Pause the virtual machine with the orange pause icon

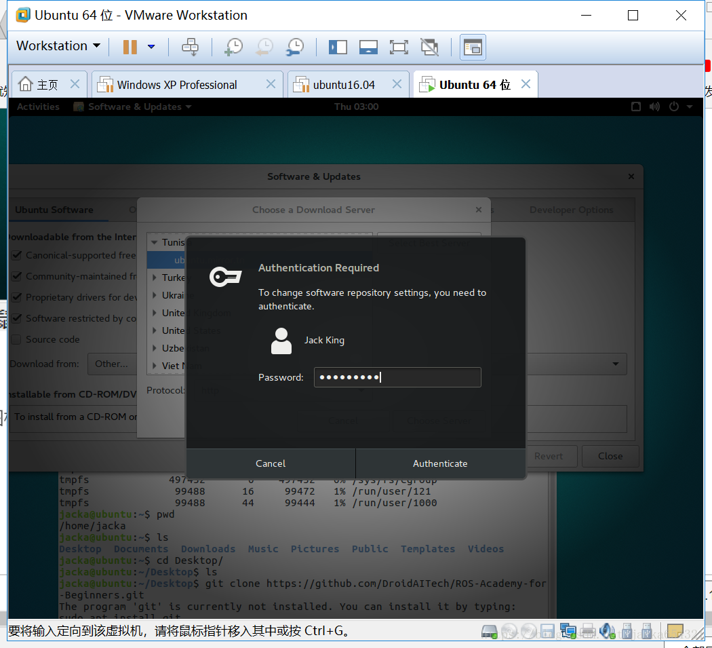tap(130, 47)
